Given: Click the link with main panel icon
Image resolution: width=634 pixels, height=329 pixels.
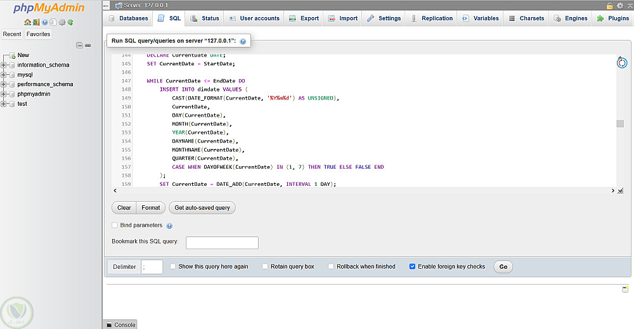Looking at the screenshot, I should pos(87,45).
